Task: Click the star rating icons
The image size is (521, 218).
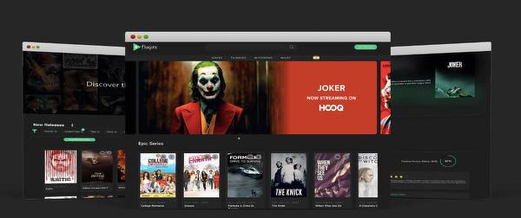Action: click(x=396, y=177)
